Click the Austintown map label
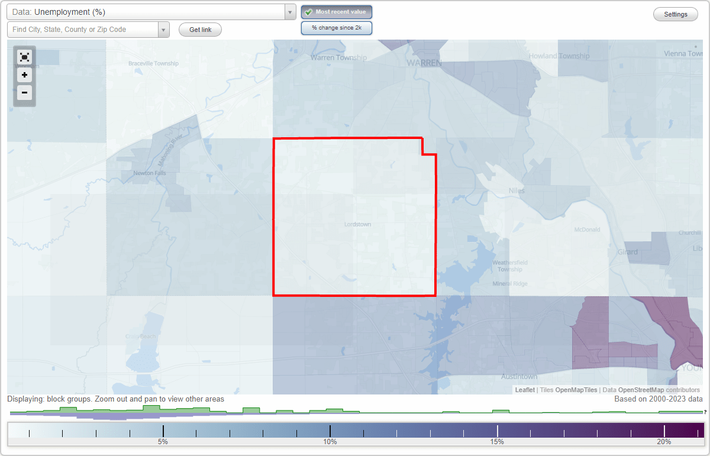Viewport: 710px width, 456px height. (519, 377)
